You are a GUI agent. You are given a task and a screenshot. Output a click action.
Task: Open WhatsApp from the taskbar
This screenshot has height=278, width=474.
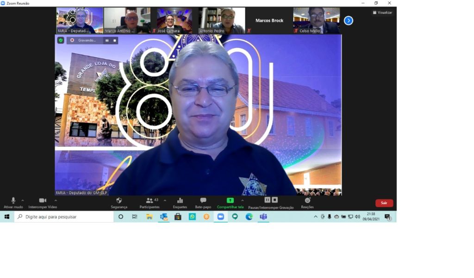192,217
